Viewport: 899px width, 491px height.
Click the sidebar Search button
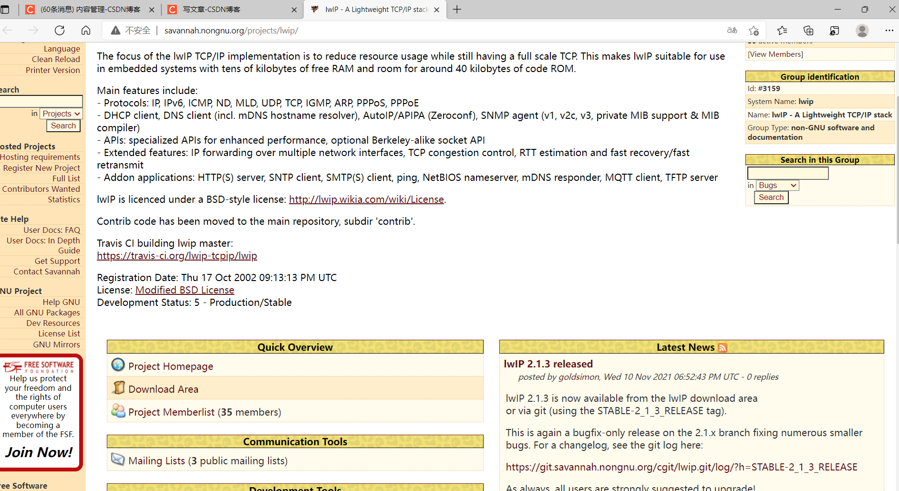coord(63,125)
